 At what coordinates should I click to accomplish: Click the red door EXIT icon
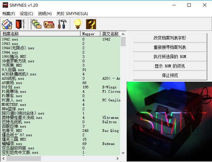[x=20, y=24]
